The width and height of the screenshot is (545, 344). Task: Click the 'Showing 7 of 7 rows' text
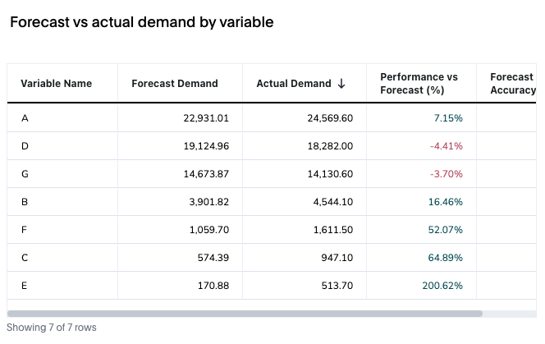pyautogui.click(x=52, y=328)
